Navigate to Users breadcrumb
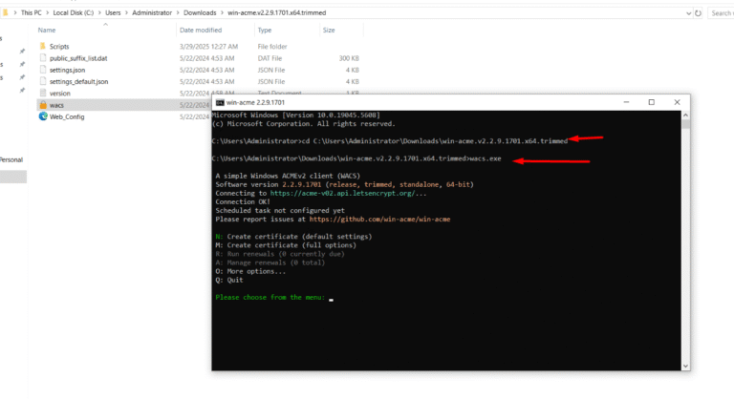Screen dimensions: 734x399 pyautogui.click(x=113, y=12)
